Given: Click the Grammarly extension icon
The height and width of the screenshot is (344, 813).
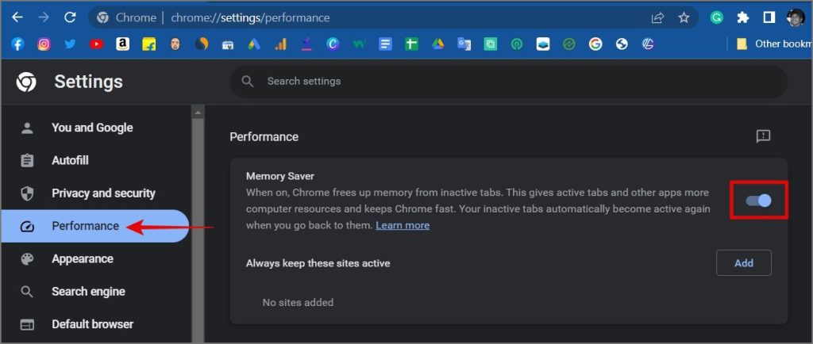Looking at the screenshot, I should (x=717, y=17).
